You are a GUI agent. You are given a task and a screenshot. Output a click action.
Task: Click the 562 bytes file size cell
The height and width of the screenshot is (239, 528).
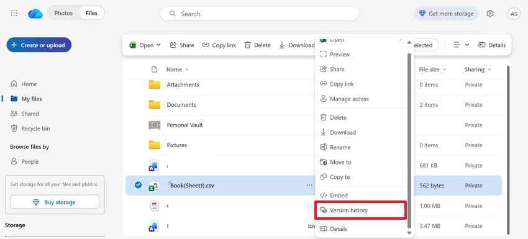432,186
